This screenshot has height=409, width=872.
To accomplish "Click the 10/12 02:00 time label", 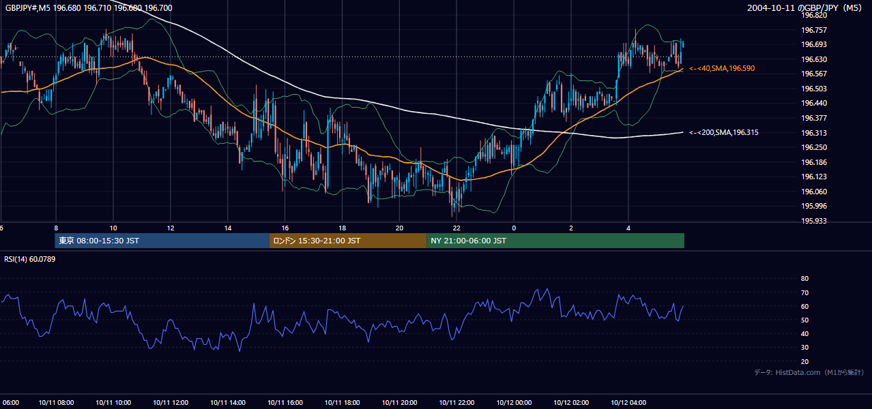I will pyautogui.click(x=571, y=402).
